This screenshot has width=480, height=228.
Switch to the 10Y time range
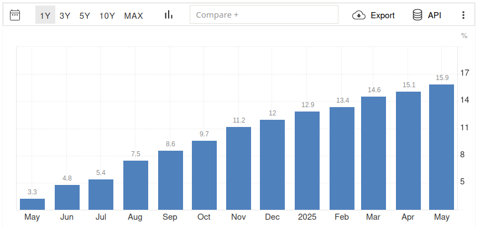point(107,15)
